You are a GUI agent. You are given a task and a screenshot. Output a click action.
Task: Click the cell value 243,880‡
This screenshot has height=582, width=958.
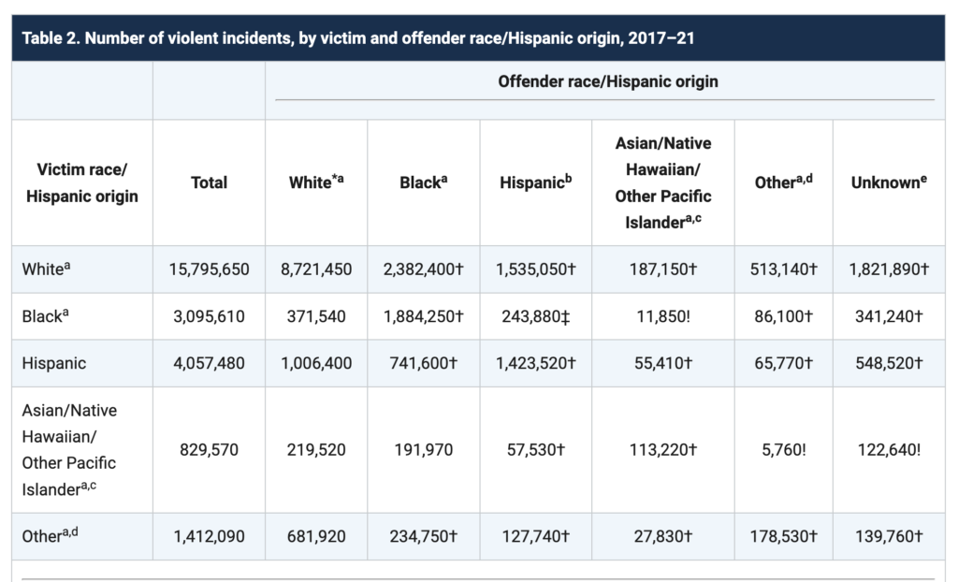click(x=536, y=316)
